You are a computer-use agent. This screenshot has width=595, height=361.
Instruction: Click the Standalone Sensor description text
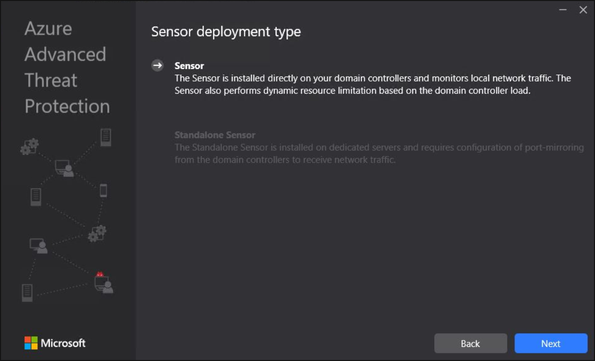[379, 153]
